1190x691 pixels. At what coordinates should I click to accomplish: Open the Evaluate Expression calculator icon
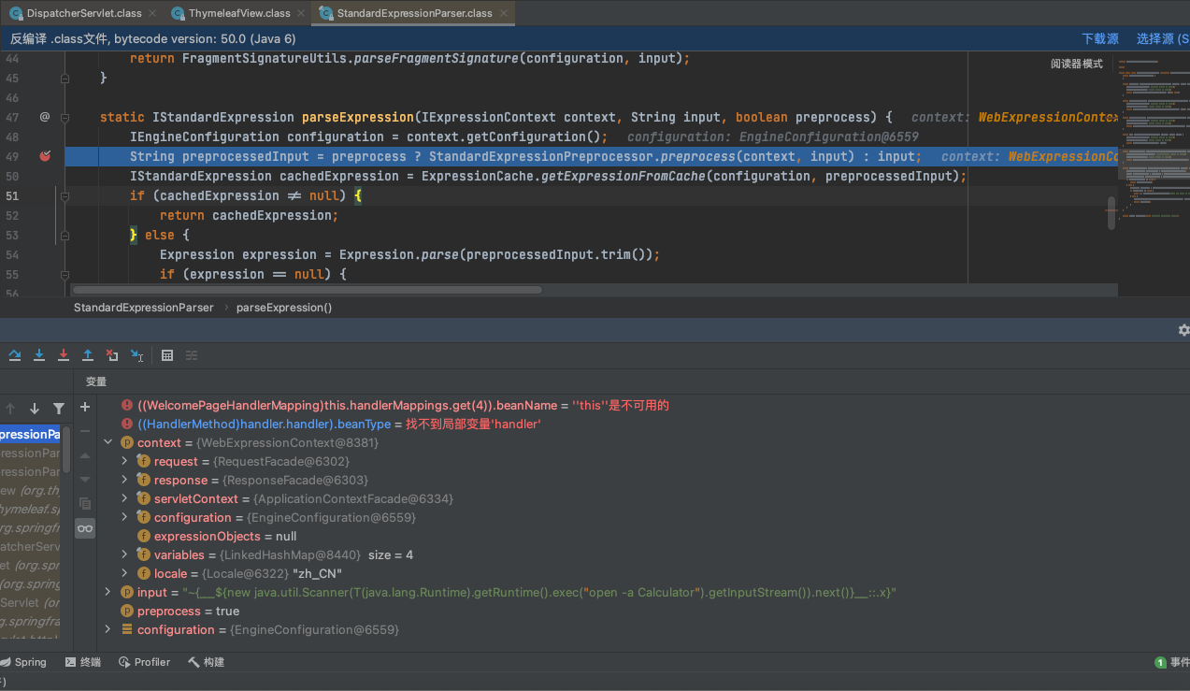[x=167, y=355]
